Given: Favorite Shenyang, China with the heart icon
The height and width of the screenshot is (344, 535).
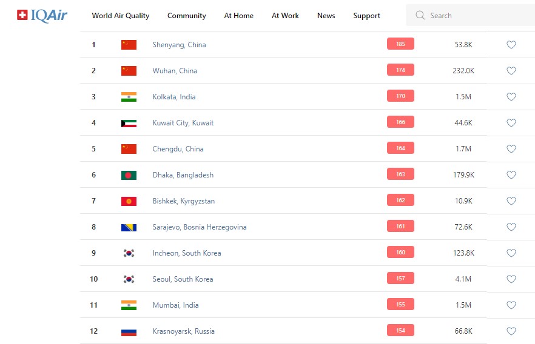Looking at the screenshot, I should [511, 45].
